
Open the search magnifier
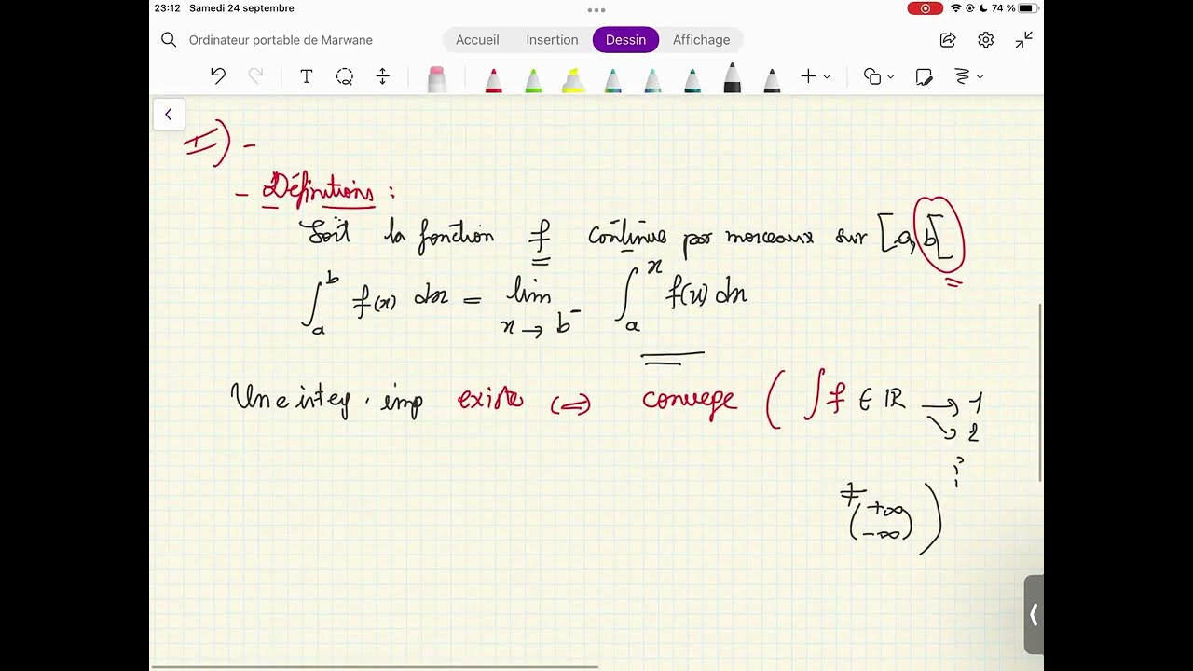[169, 40]
